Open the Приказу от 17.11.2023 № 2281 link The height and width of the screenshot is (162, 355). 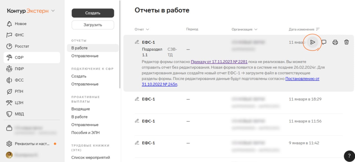219,62
